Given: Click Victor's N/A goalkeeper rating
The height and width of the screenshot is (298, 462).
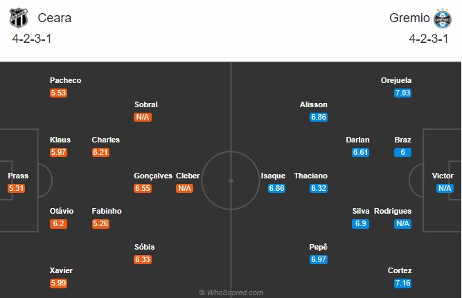Looking at the screenshot, I should [445, 188].
